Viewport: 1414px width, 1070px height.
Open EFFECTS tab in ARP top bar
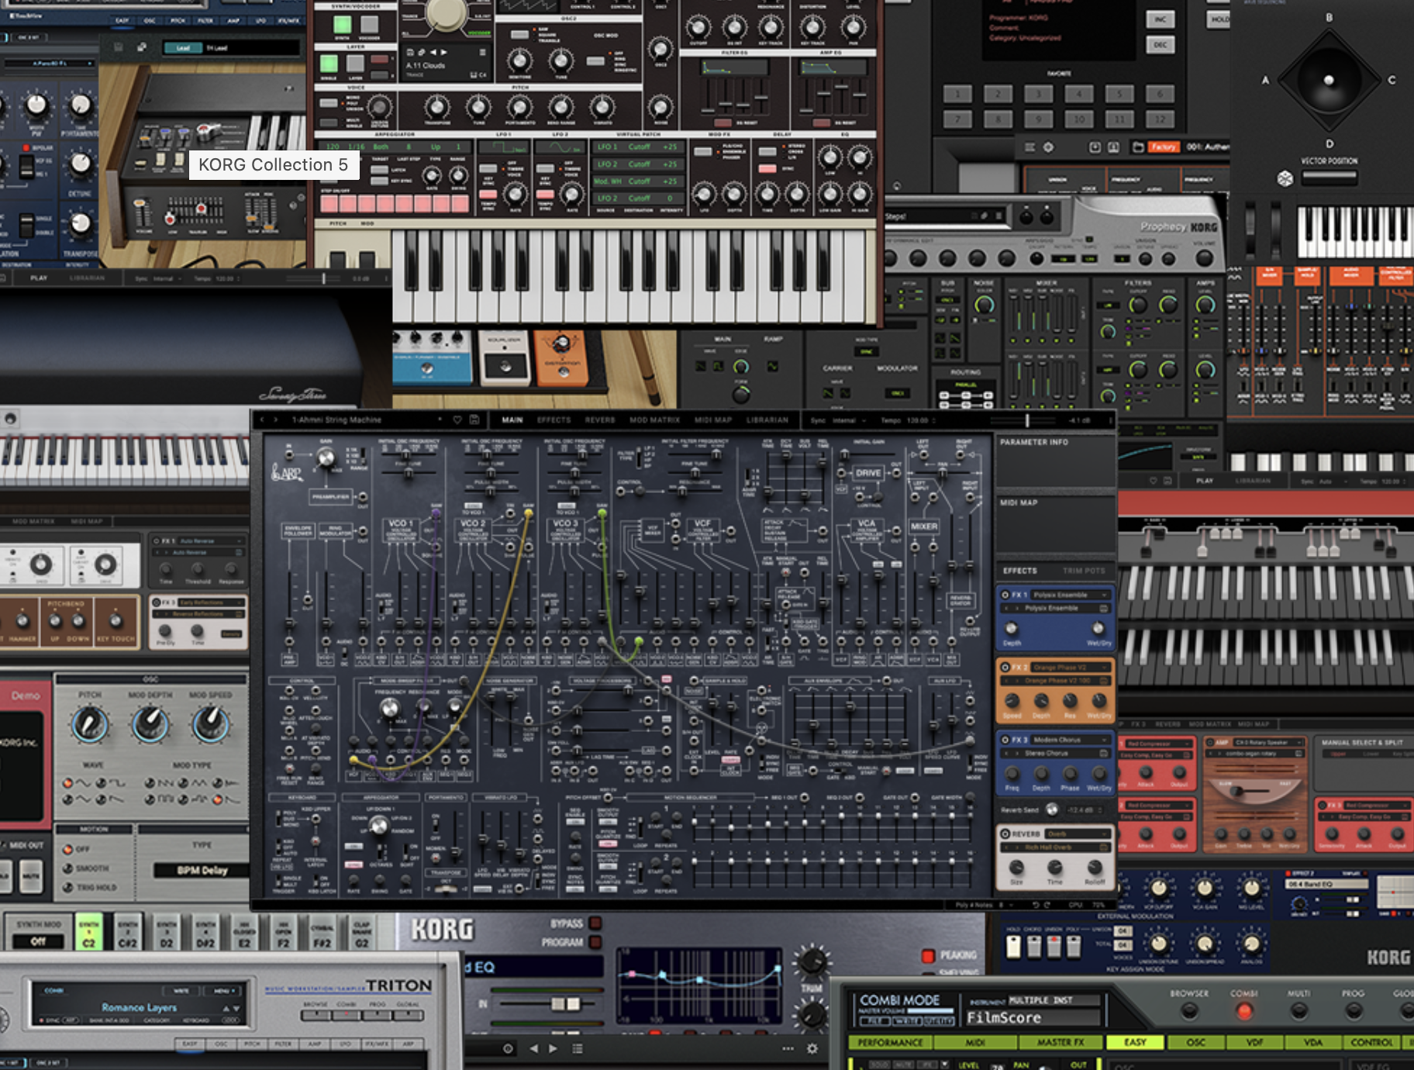[554, 419]
